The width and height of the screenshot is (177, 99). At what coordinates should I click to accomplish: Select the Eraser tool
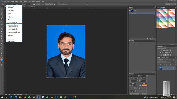pos(2,34)
